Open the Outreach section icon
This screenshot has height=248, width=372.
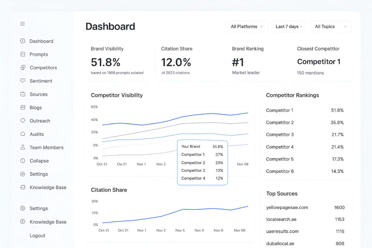(x=23, y=121)
